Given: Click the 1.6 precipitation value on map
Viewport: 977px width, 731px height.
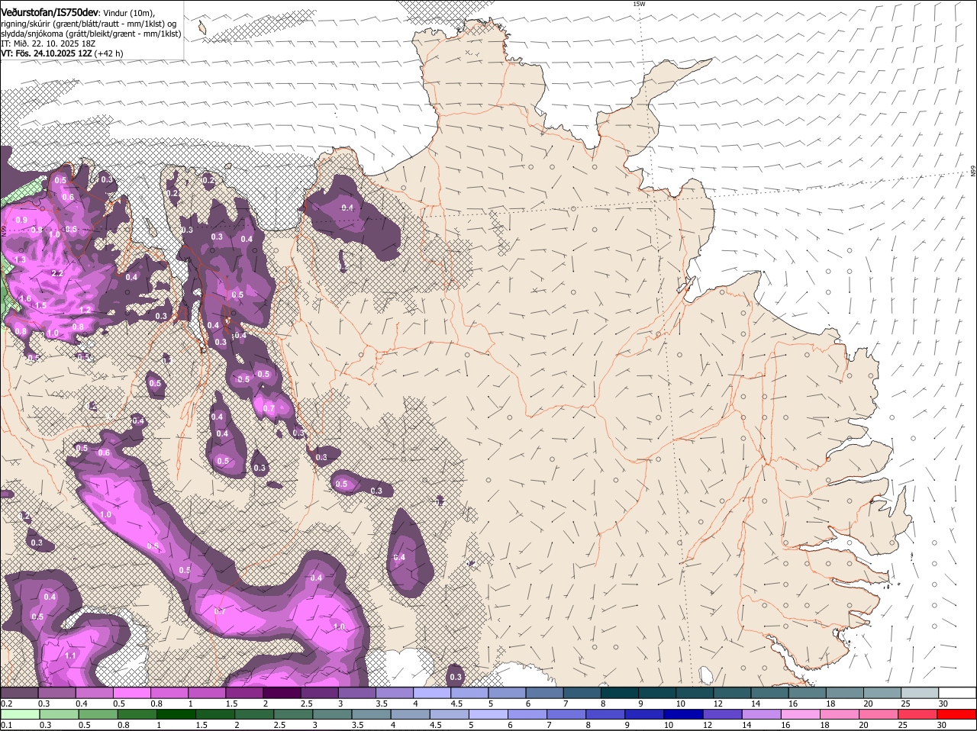Looking at the screenshot, I should 25,298.
